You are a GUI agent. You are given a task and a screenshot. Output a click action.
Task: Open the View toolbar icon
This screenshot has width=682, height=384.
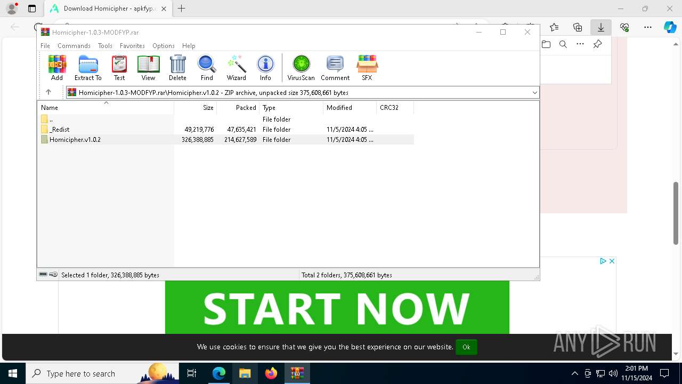(148, 68)
